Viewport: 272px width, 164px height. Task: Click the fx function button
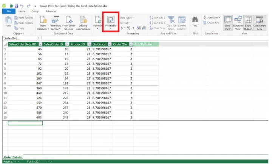tap(38, 38)
